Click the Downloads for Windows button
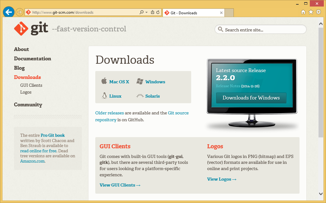This screenshot has width=326, height=203. click(x=251, y=98)
